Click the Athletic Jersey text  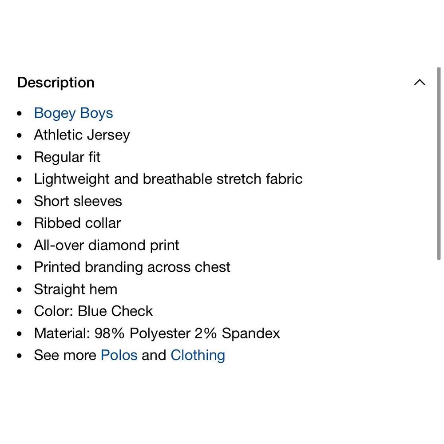click(x=82, y=135)
